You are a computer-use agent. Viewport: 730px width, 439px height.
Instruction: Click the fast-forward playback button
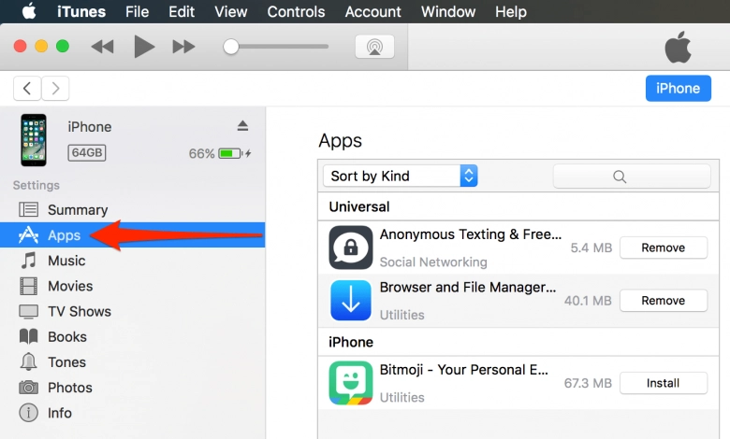tap(183, 47)
